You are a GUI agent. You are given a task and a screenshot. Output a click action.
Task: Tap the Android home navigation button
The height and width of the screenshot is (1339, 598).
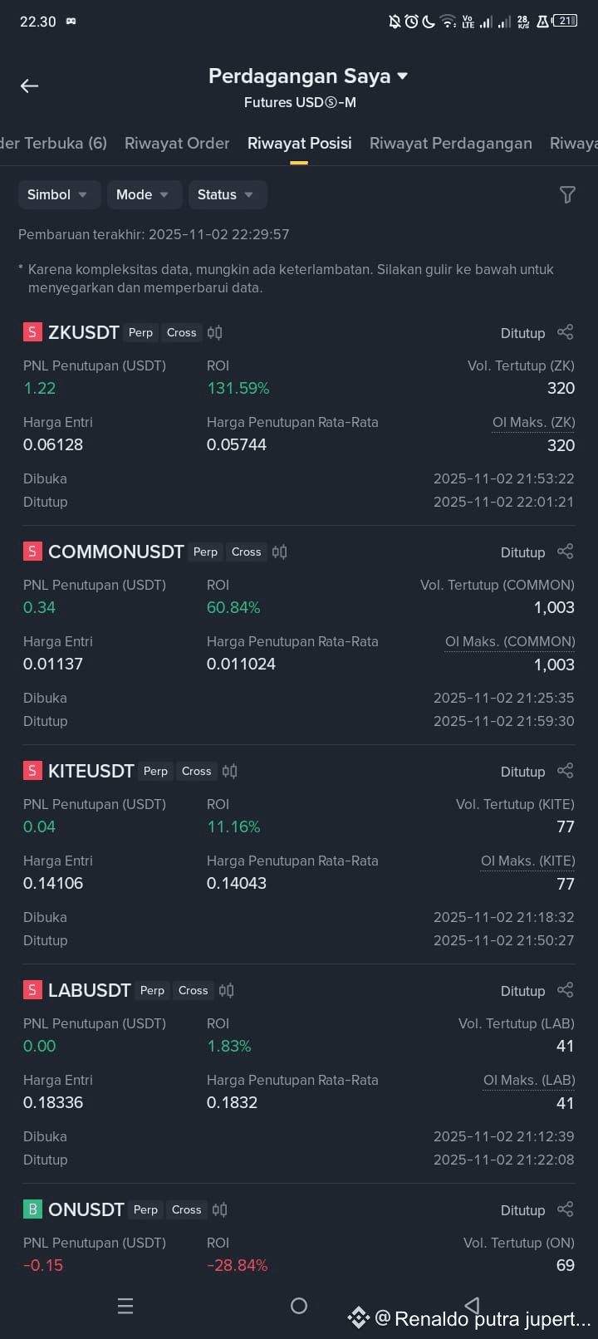[299, 1306]
